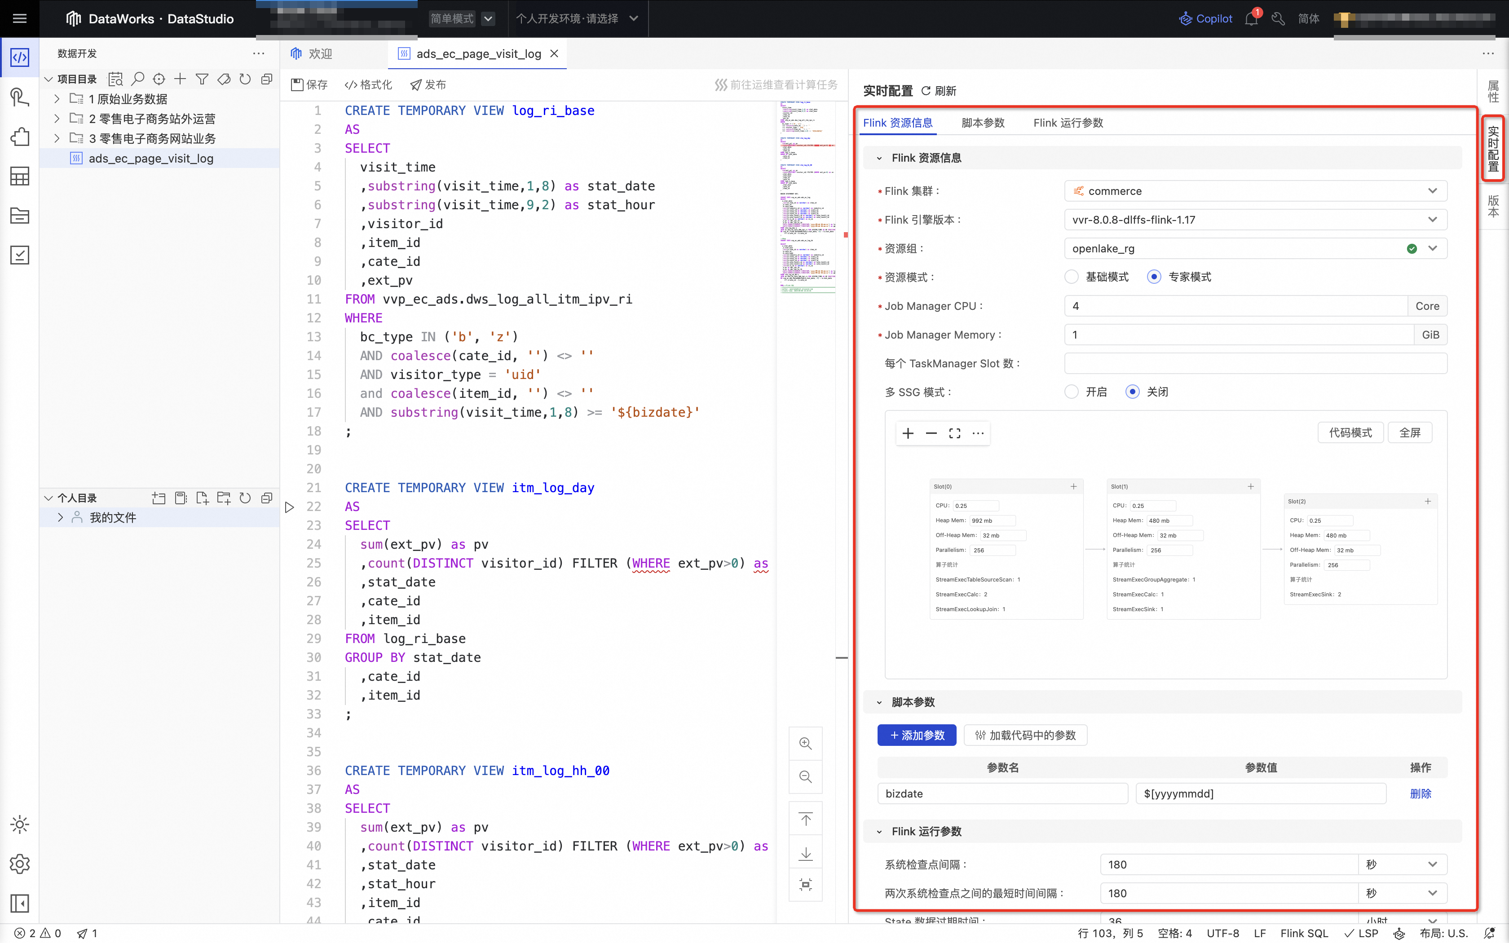Click the 发布 publish button
Viewport: 1509px width, 943px height.
[x=428, y=85]
